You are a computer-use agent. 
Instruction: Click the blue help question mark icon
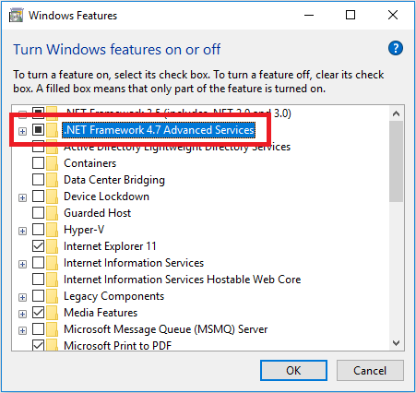(396, 48)
